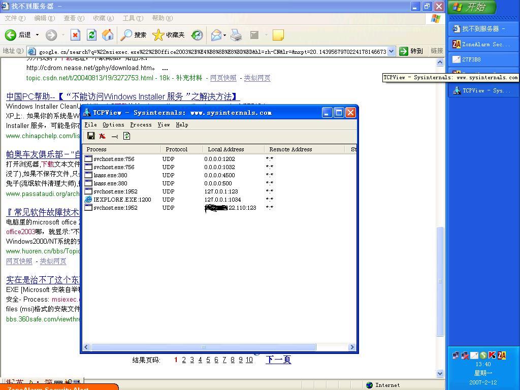
Task: Click the disconnected network tray icon
Action: (x=465, y=355)
